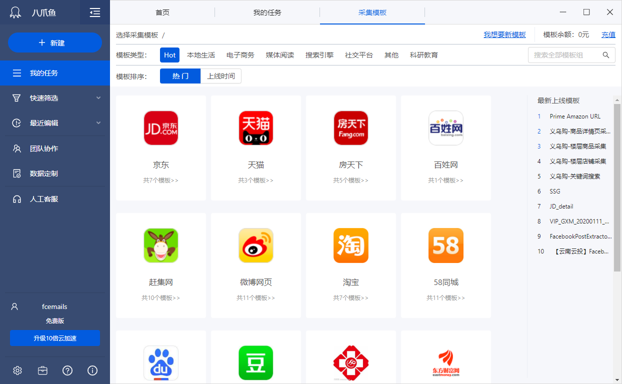Open the about info circle icon

click(92, 370)
